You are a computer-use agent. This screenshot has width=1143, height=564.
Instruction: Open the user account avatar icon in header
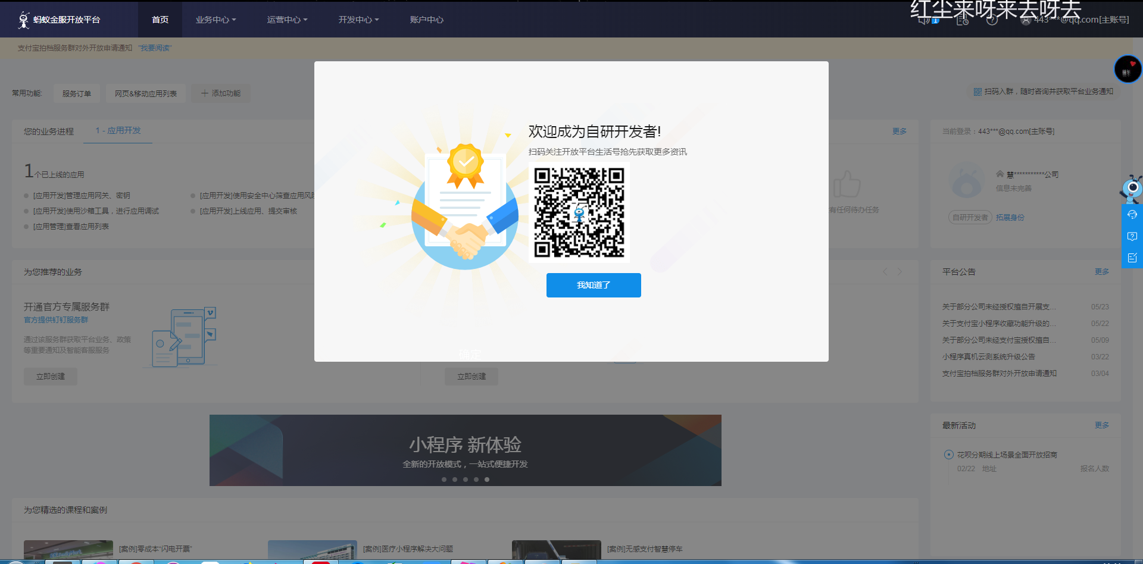click(x=1026, y=20)
